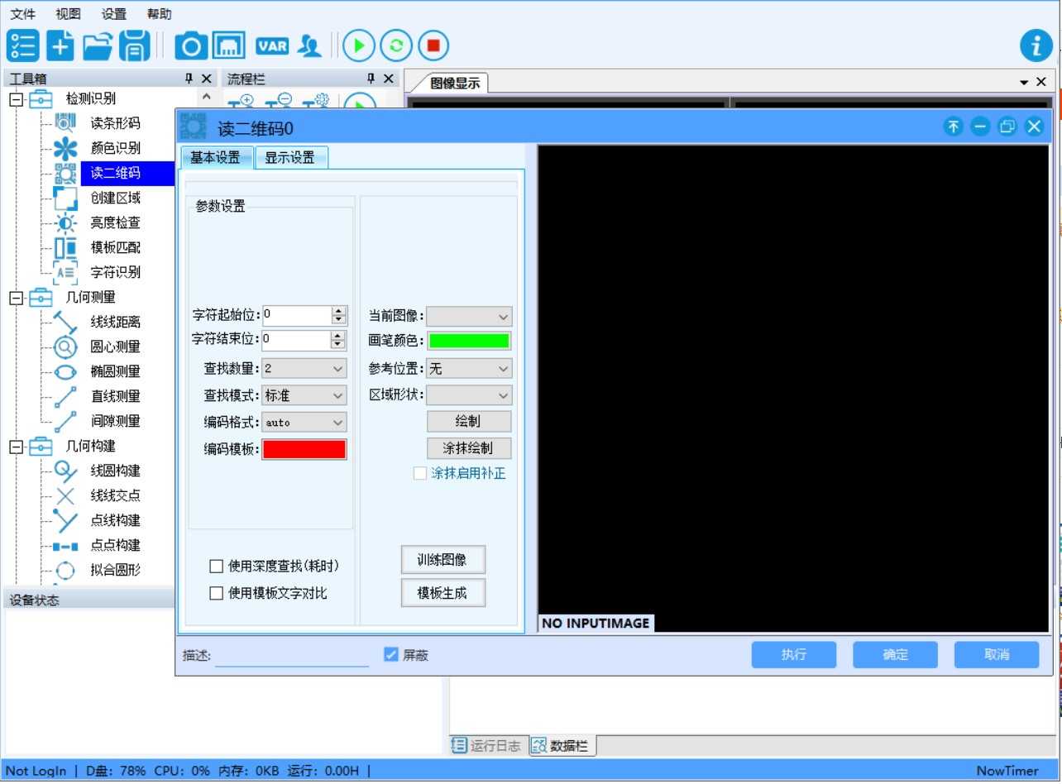1062x784 pixels.
Task: Select 线线交点 tool in toolbox
Action: click(115, 495)
